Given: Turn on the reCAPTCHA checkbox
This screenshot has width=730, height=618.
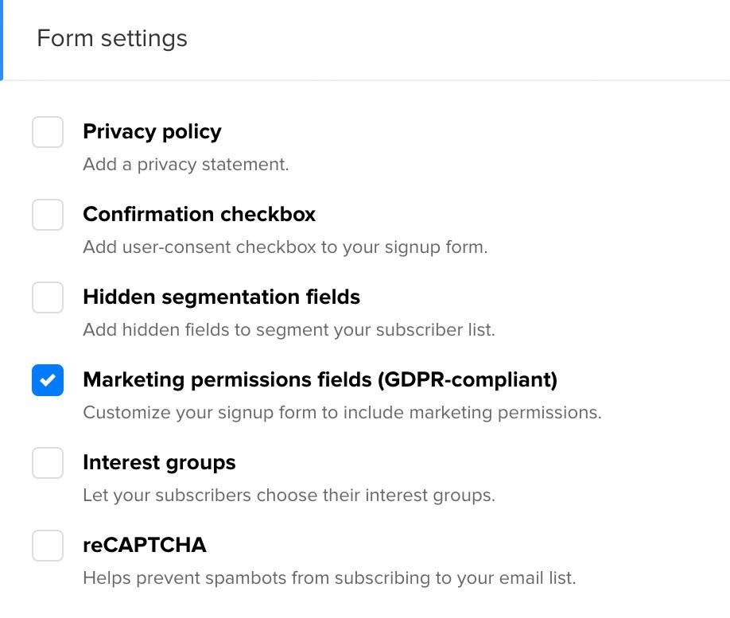Looking at the screenshot, I should coord(48,546).
